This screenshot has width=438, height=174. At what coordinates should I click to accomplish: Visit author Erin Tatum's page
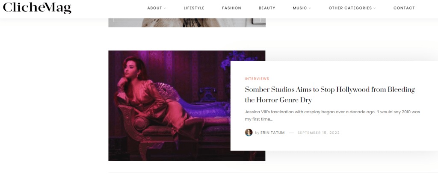(x=272, y=133)
